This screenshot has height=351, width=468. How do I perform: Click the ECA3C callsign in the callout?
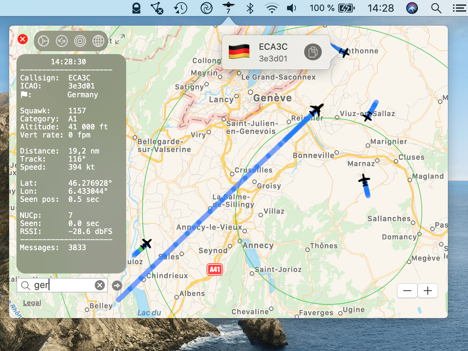coord(273,47)
